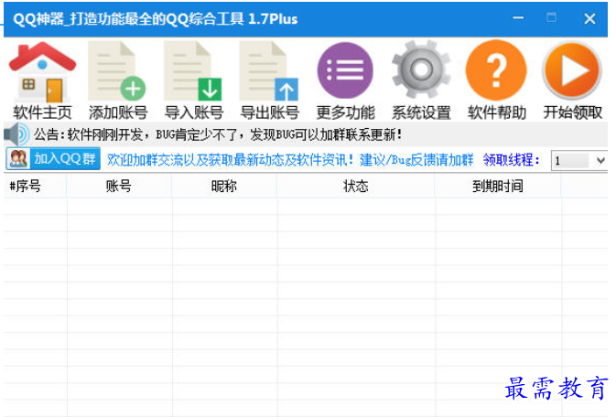Minimize the QQ神器 window
The height and width of the screenshot is (417, 616).
click(518, 18)
